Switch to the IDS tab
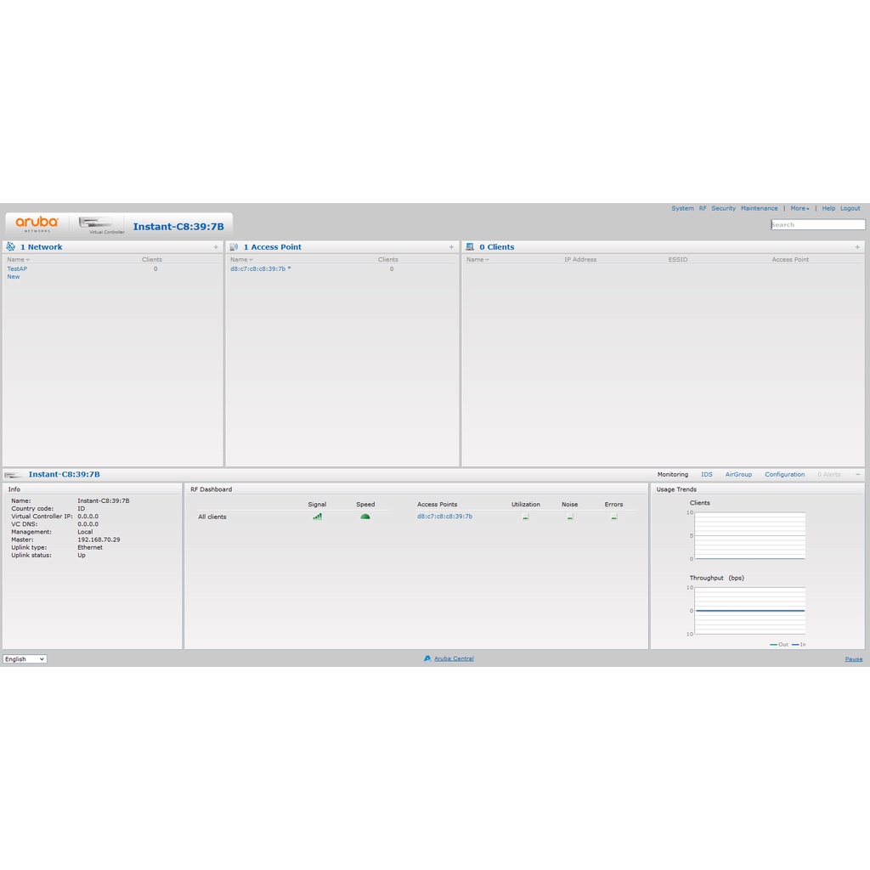The height and width of the screenshot is (870, 870). 706,474
